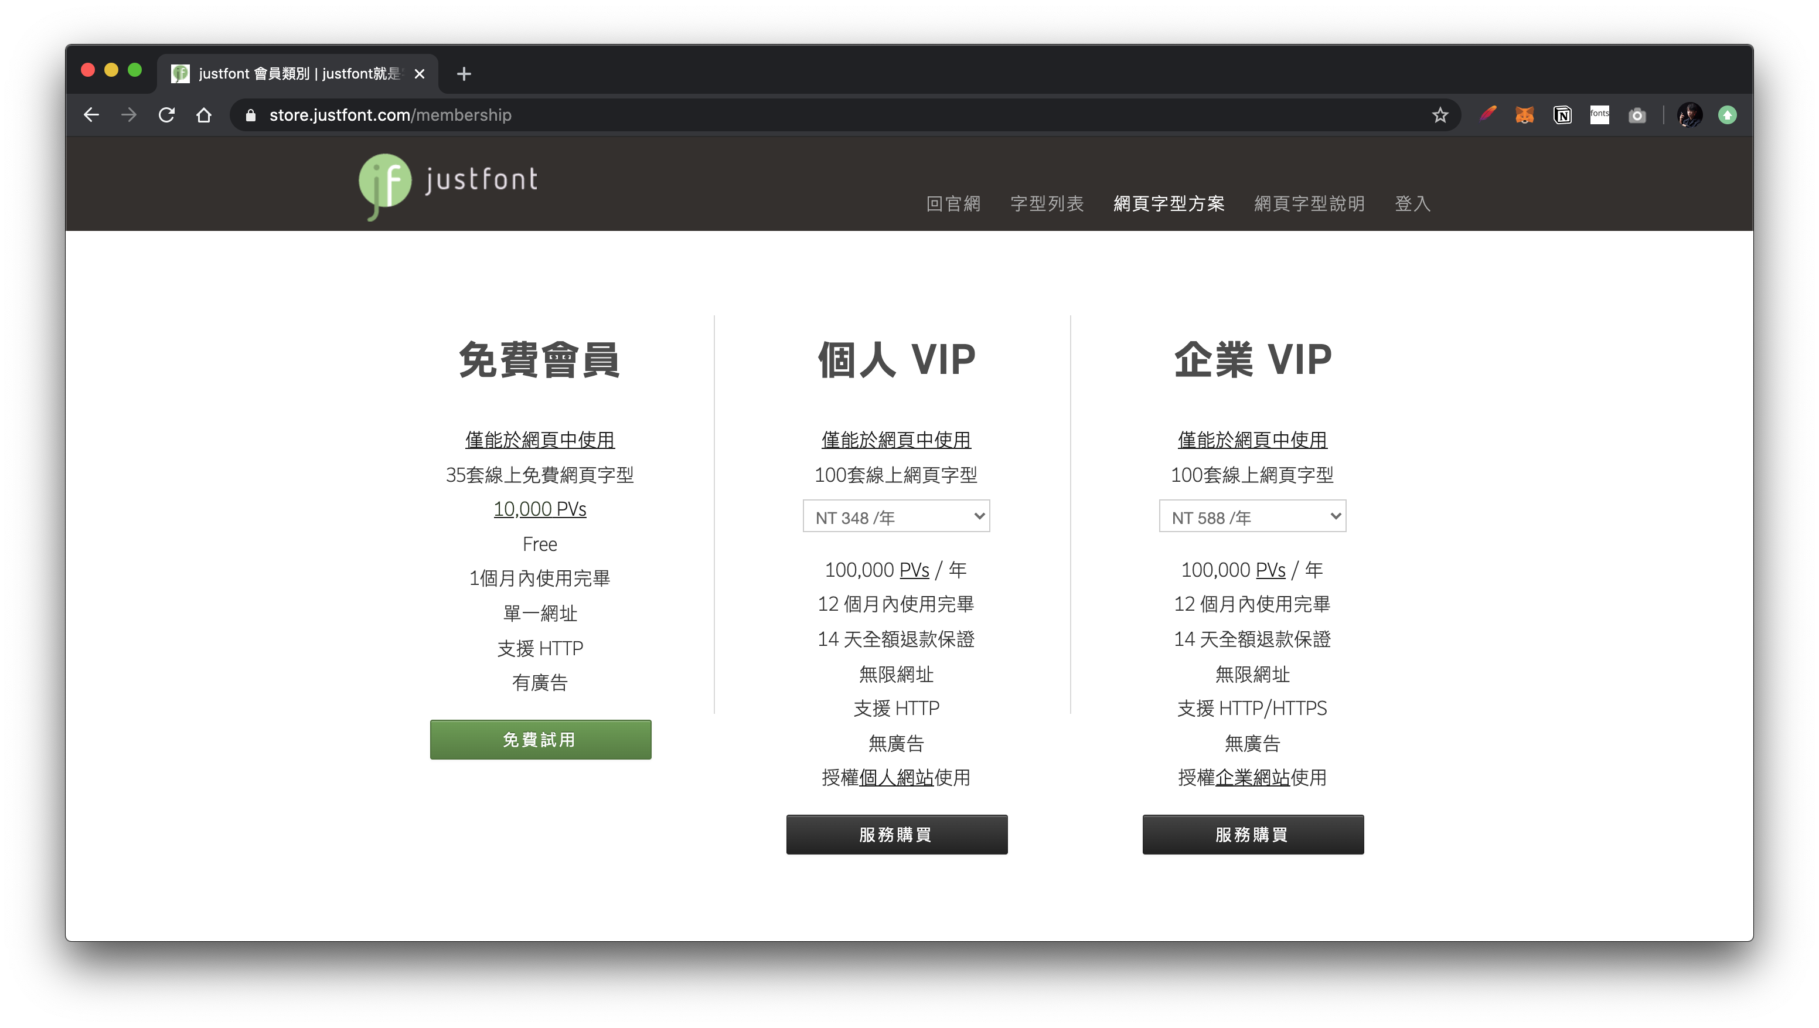The image size is (1819, 1028).
Task: Click the browser forward arrow
Action: coord(128,115)
